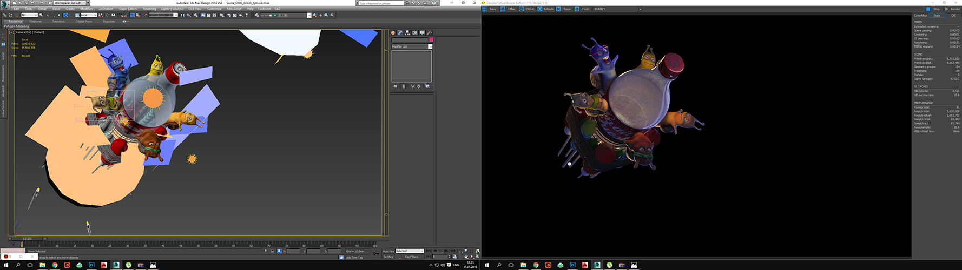The width and height of the screenshot is (962, 270).
Task: Switch to the Selection ribbon tab
Action: 58,22
